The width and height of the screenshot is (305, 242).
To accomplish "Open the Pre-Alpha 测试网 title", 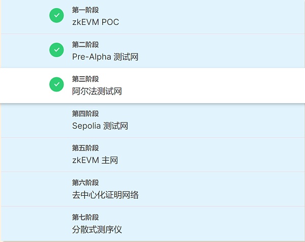I will [105, 56].
